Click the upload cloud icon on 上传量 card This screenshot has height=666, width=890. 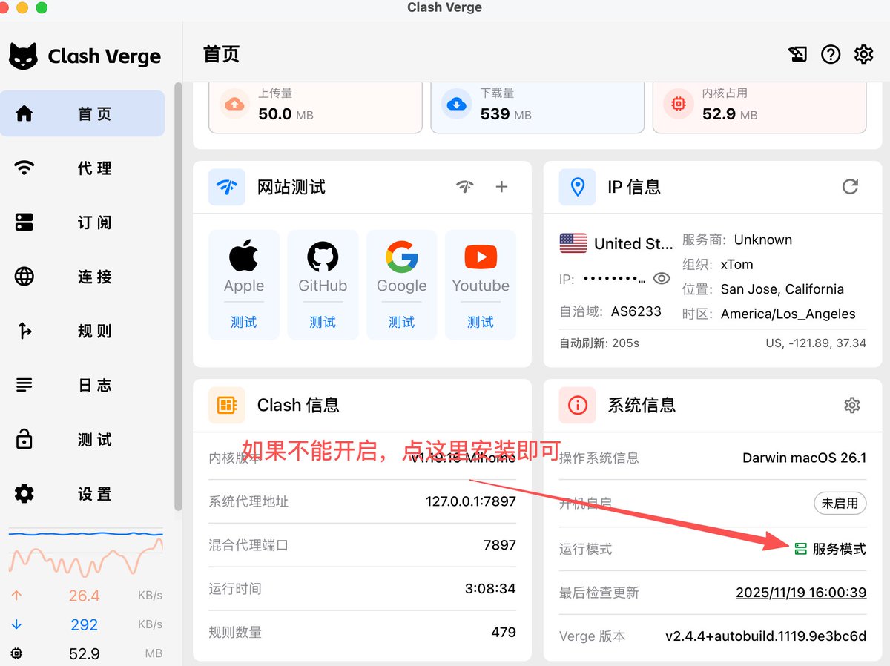click(234, 104)
